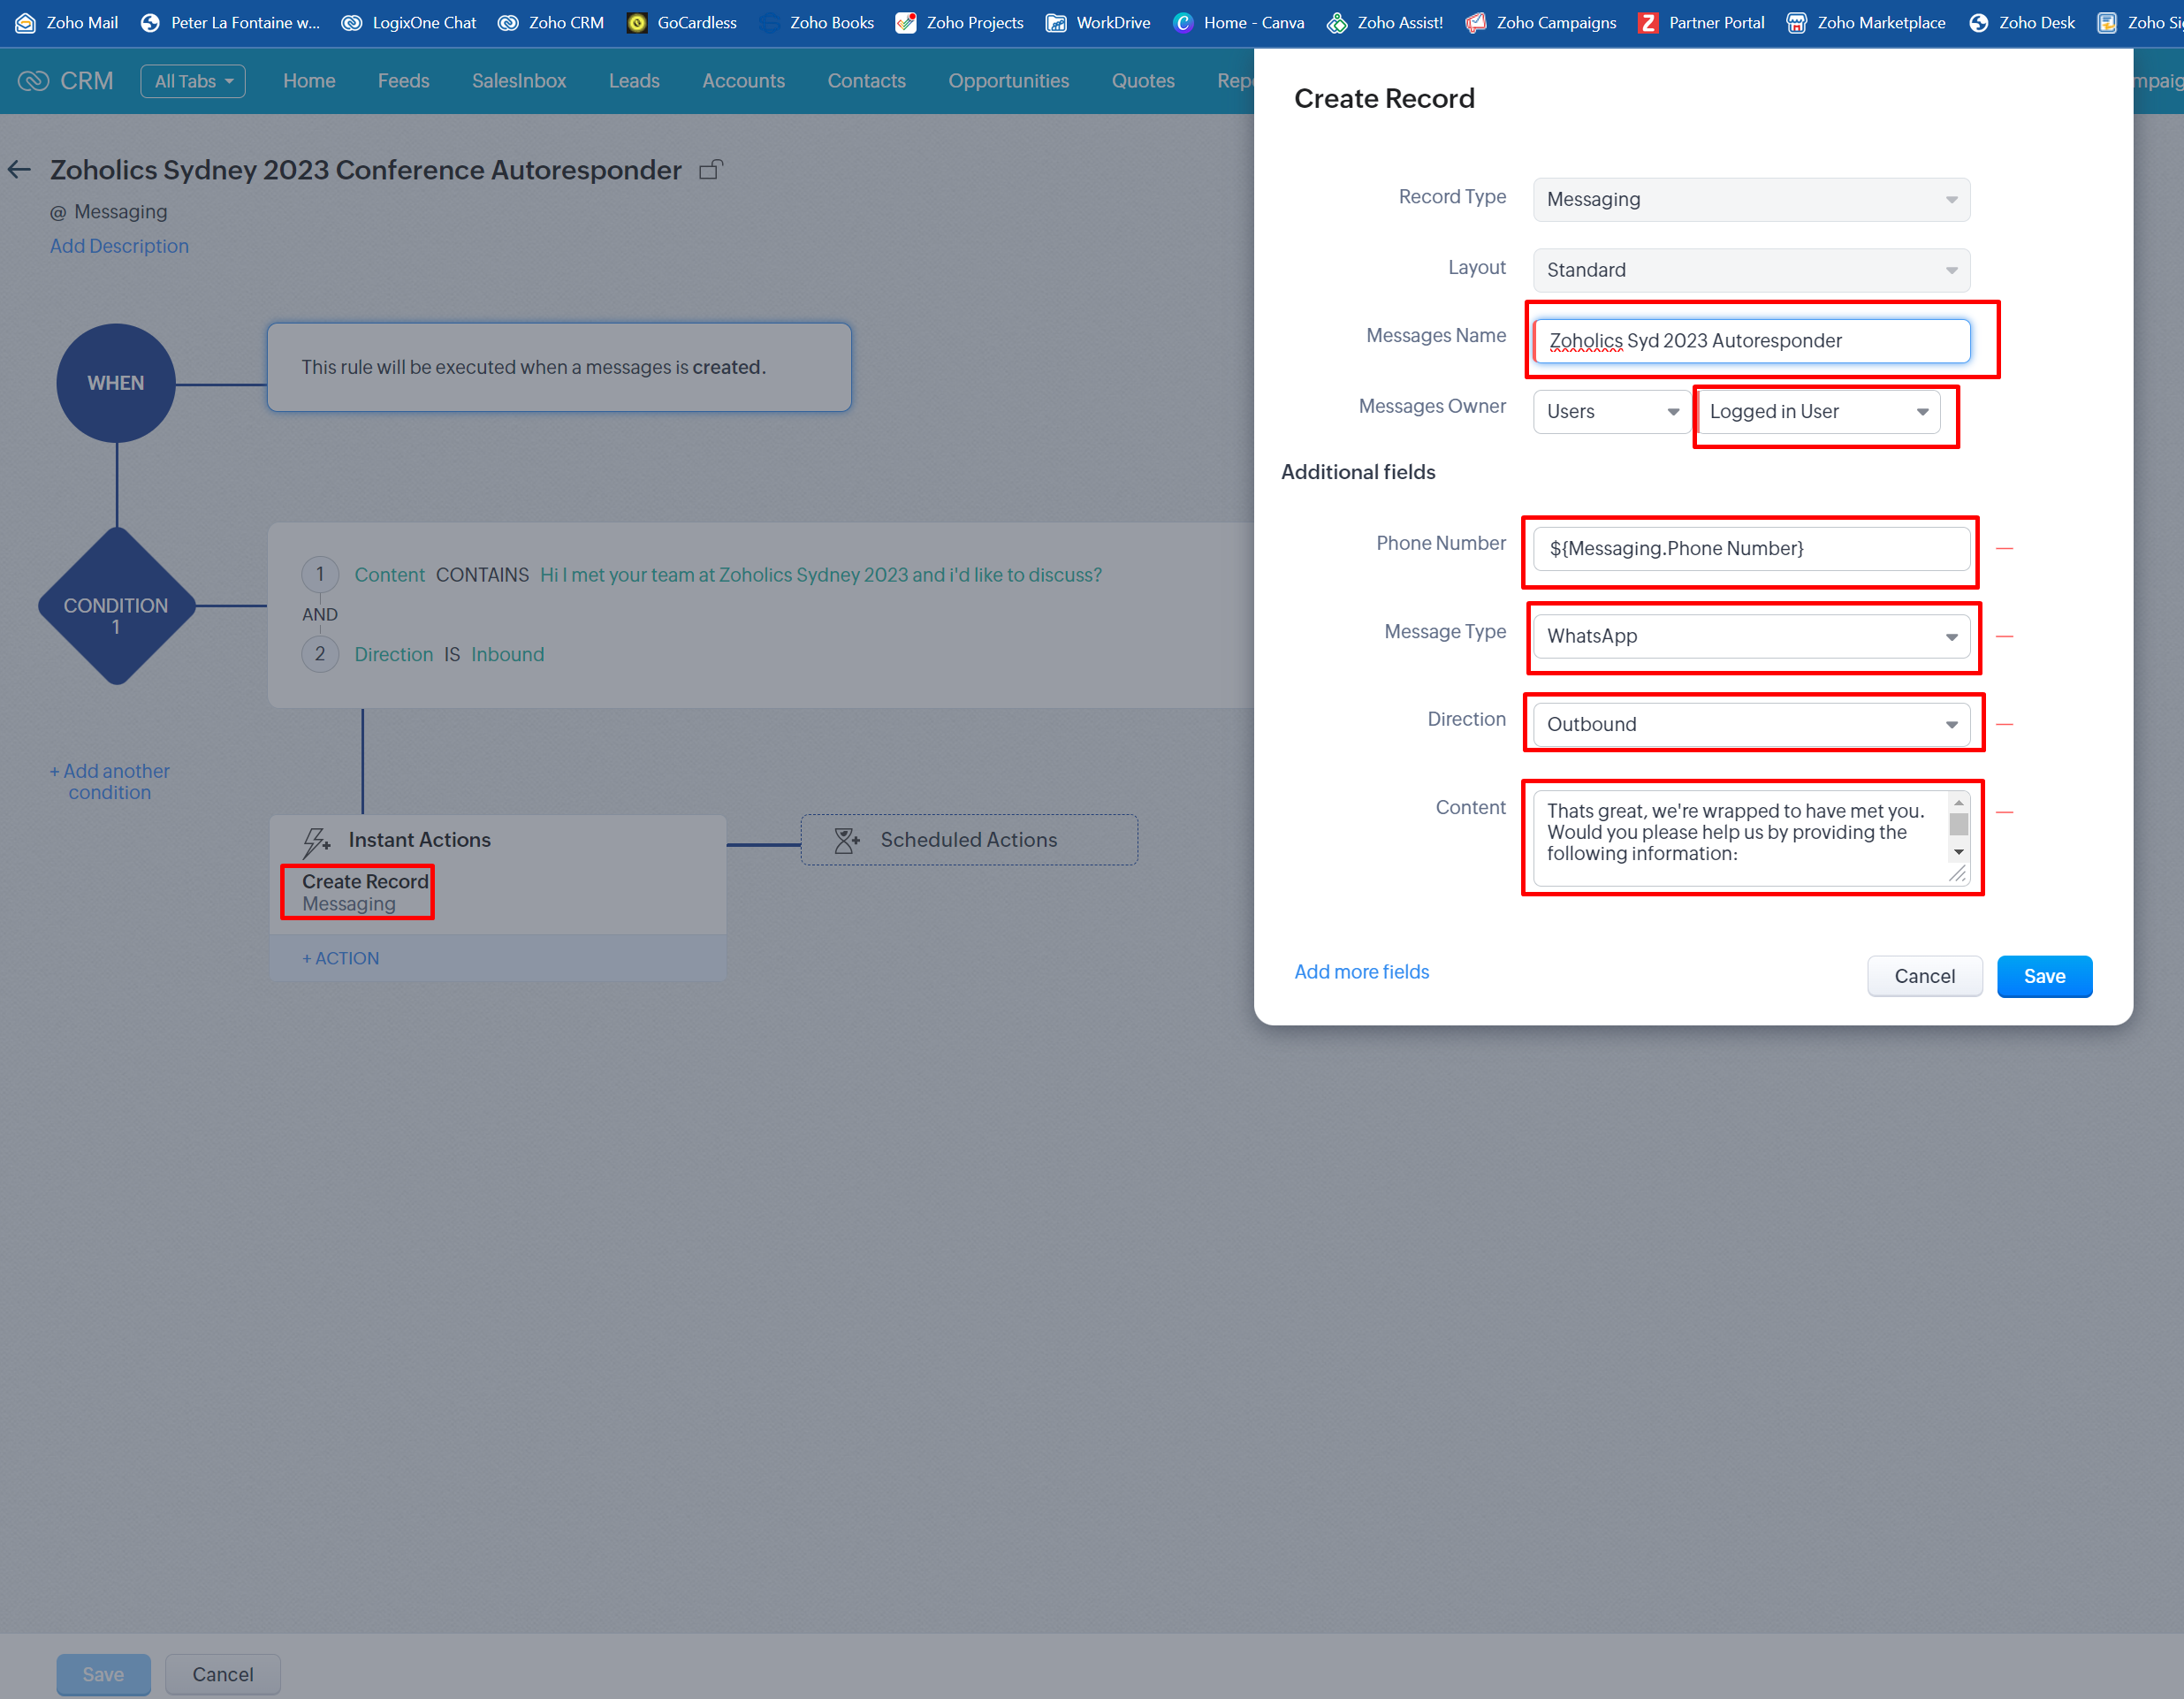Go to the Opportunities tab
The height and width of the screenshot is (1699, 2184).
coord(1008,81)
